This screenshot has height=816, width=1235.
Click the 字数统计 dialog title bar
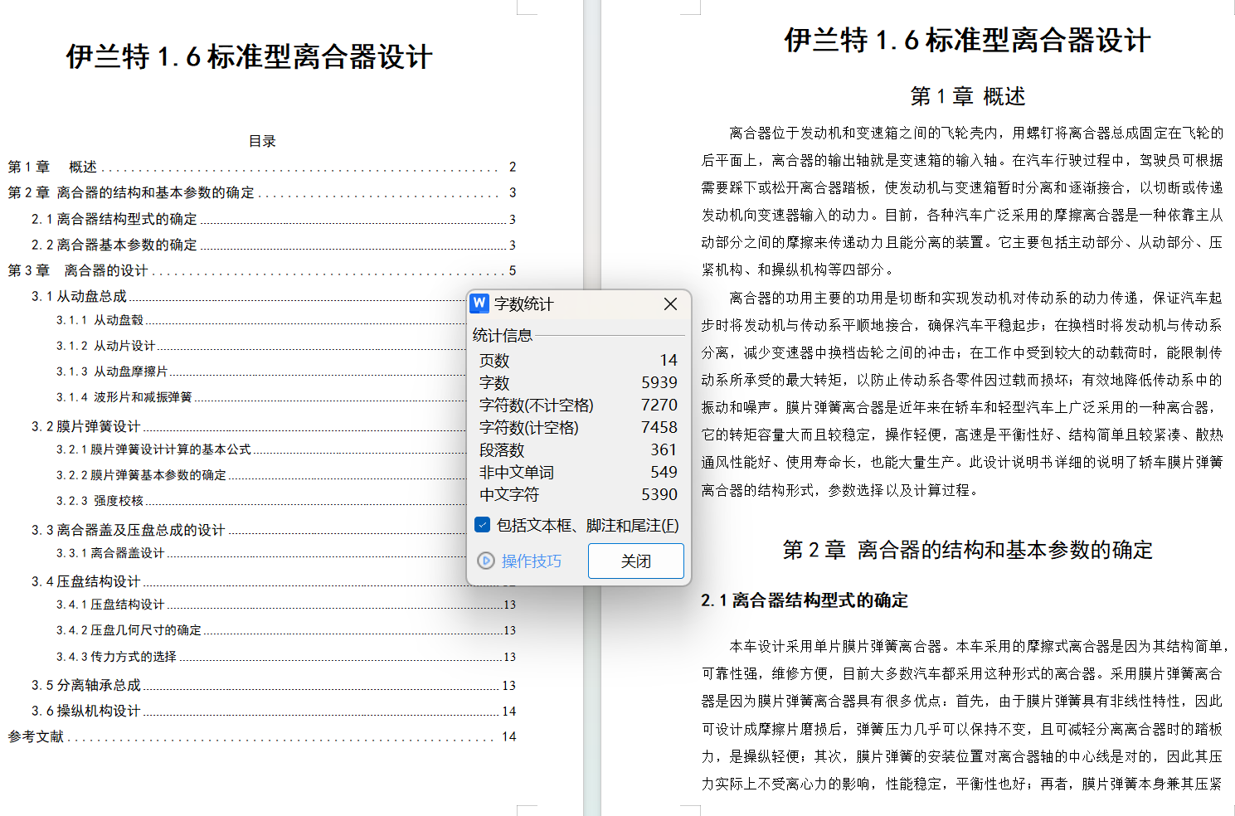[572, 304]
